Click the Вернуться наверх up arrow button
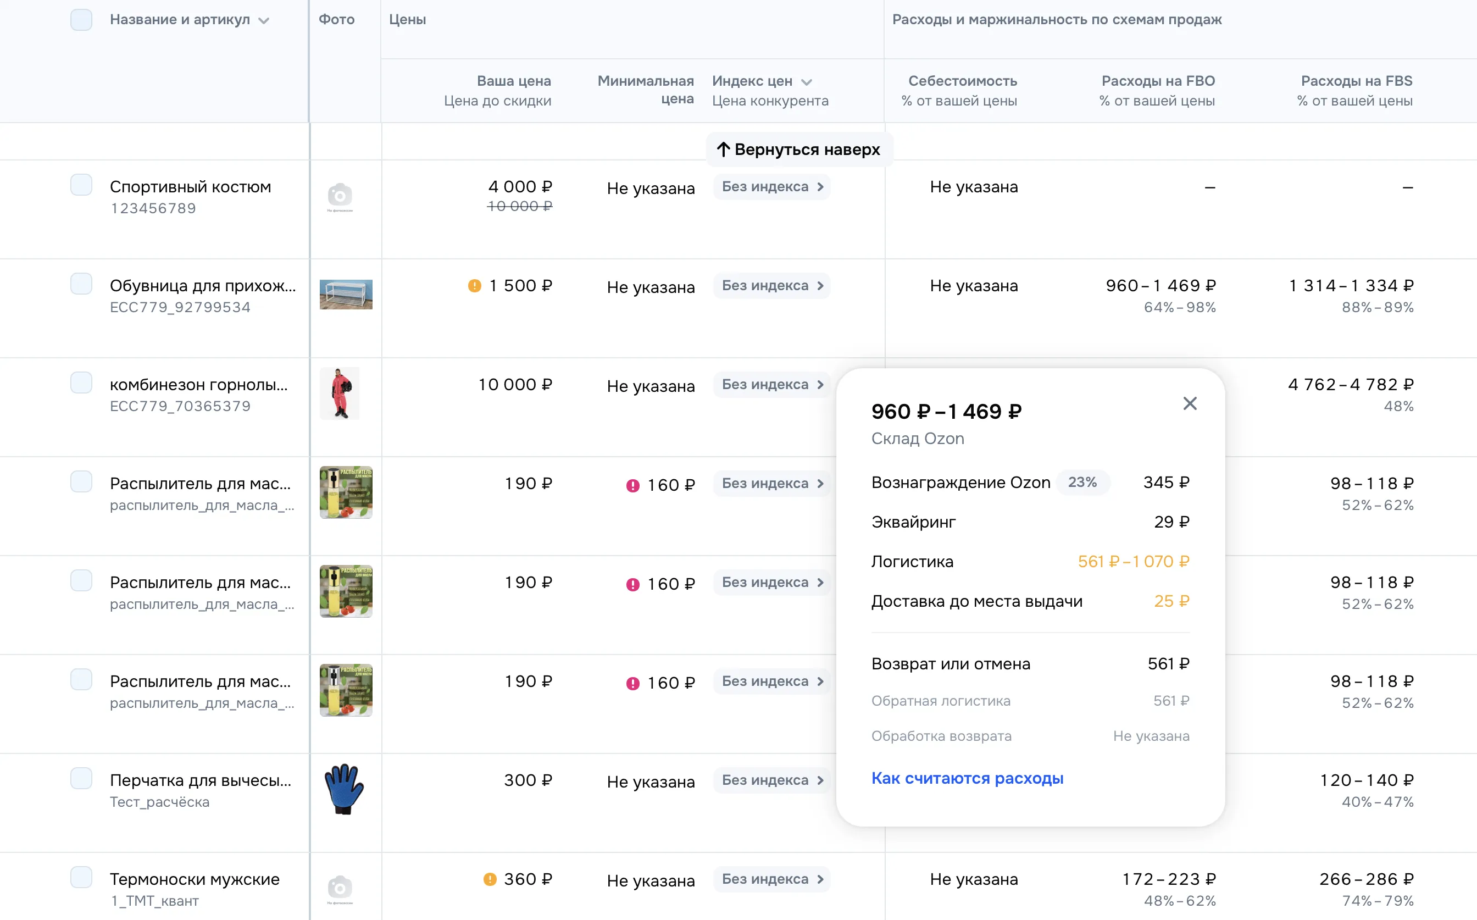This screenshot has width=1477, height=920. [799, 149]
